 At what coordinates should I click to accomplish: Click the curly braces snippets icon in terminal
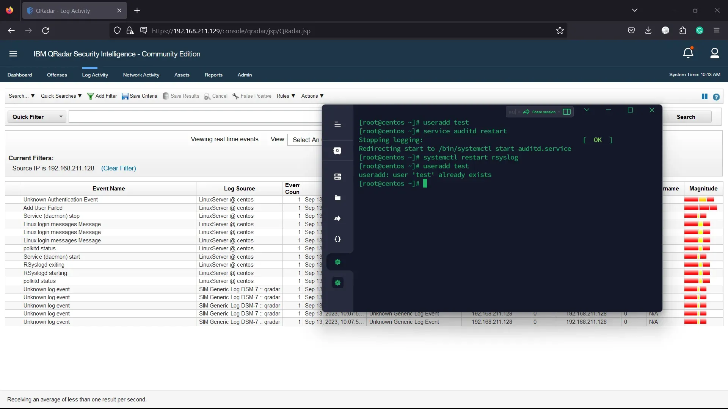point(337,239)
